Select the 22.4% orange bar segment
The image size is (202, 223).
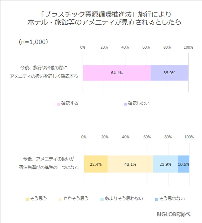coord(96,164)
